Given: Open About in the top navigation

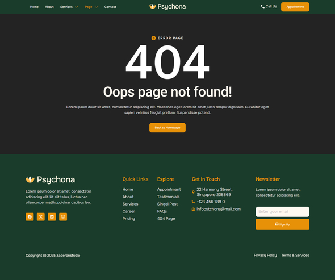Looking at the screenshot, I should (49, 7).
